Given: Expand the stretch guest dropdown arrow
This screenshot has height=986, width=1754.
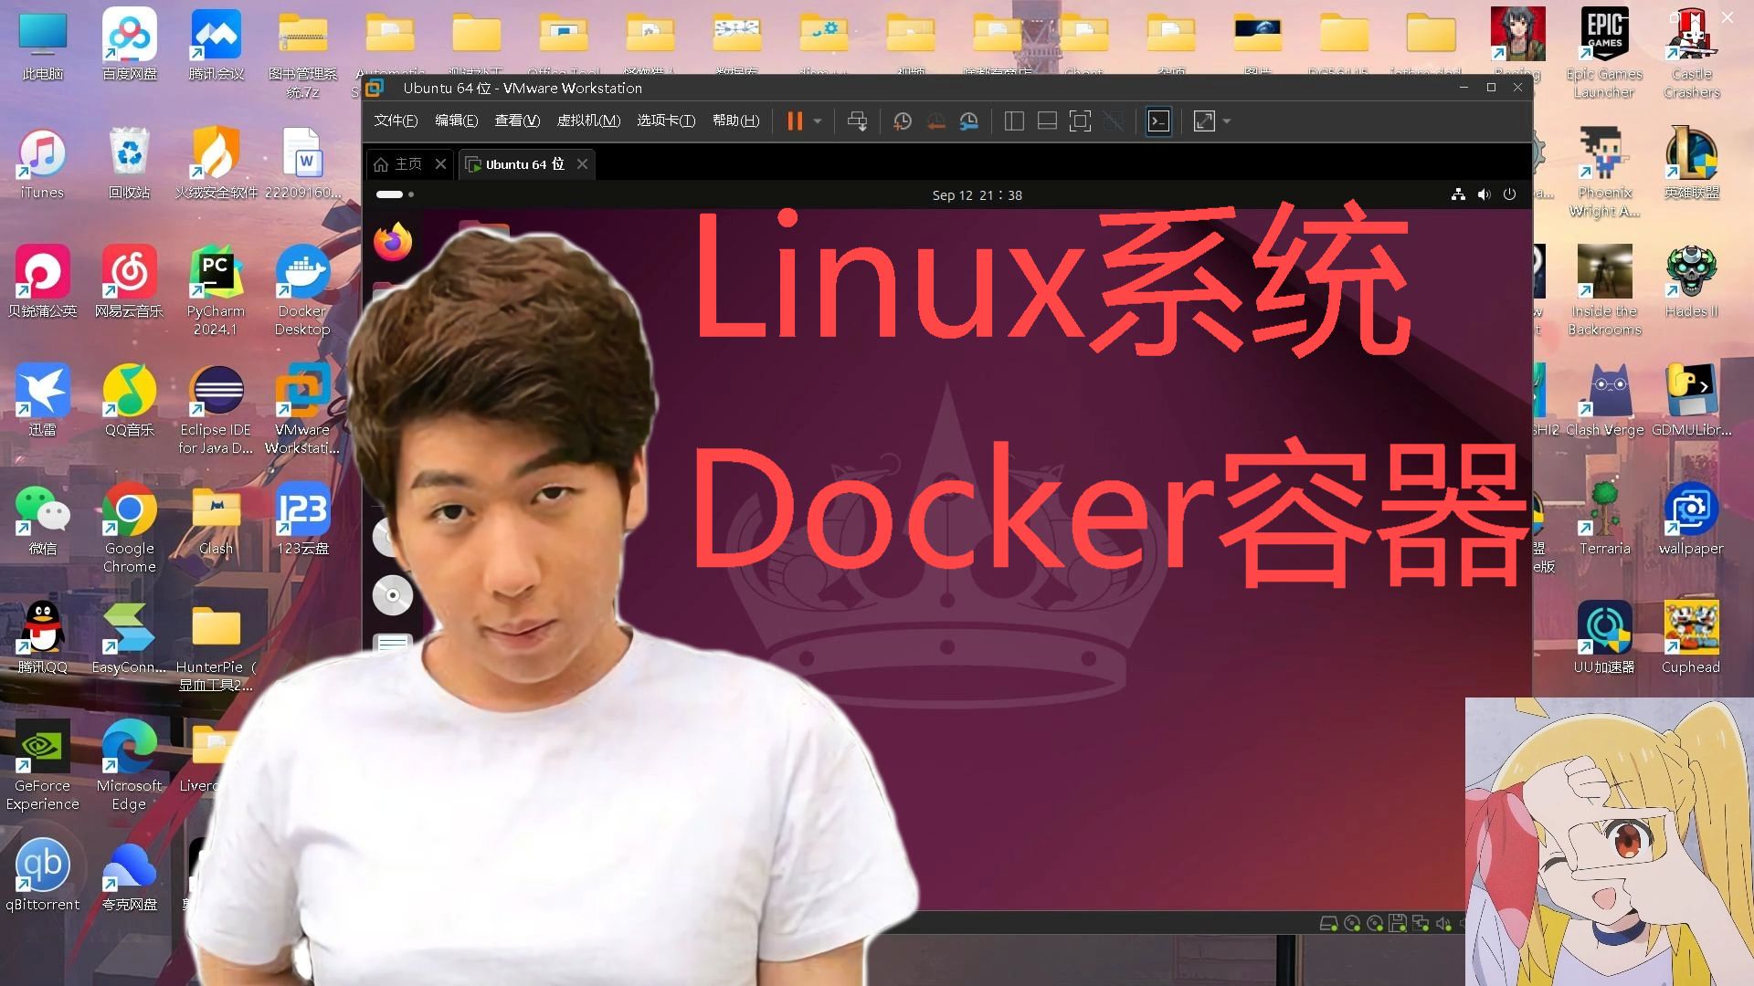Looking at the screenshot, I should pos(1227,121).
